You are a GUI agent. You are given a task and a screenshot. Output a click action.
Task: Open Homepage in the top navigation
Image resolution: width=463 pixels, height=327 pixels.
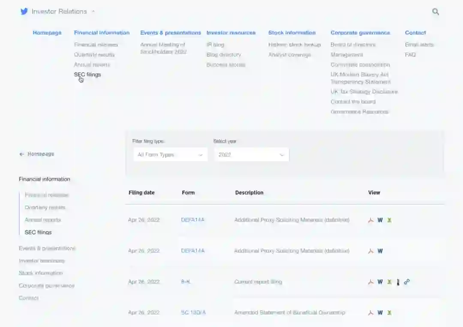tap(47, 33)
